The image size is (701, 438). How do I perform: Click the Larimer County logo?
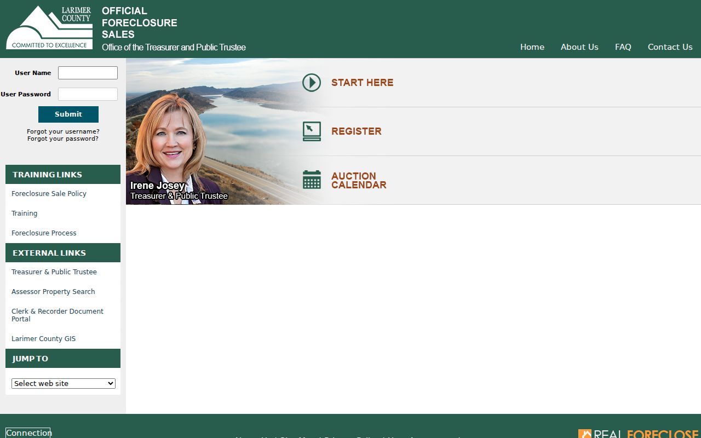click(49, 27)
